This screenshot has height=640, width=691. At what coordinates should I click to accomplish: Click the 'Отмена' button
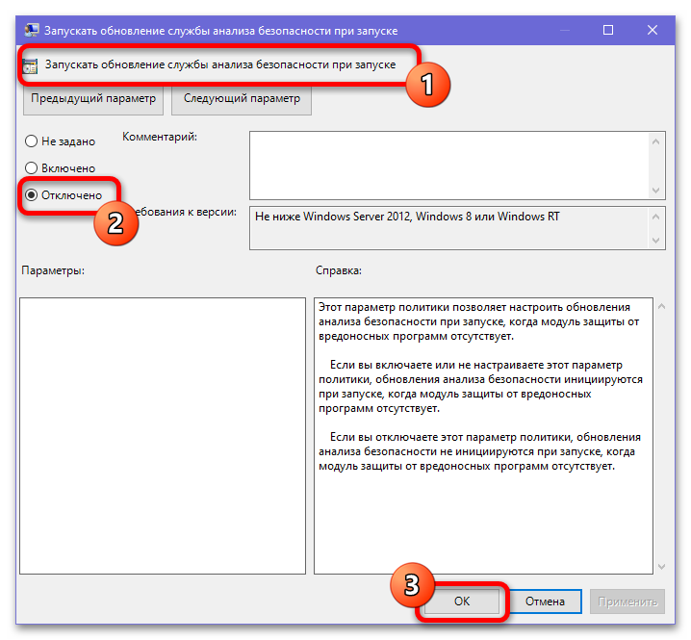click(x=545, y=602)
